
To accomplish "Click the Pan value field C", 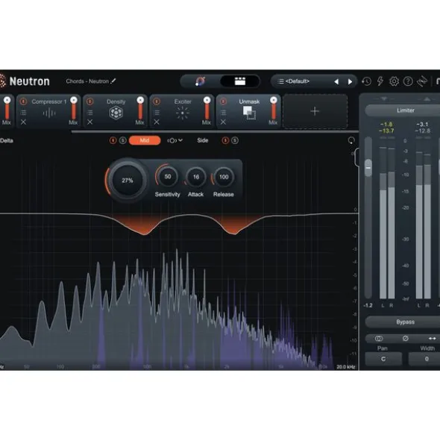I will pyautogui.click(x=383, y=359).
